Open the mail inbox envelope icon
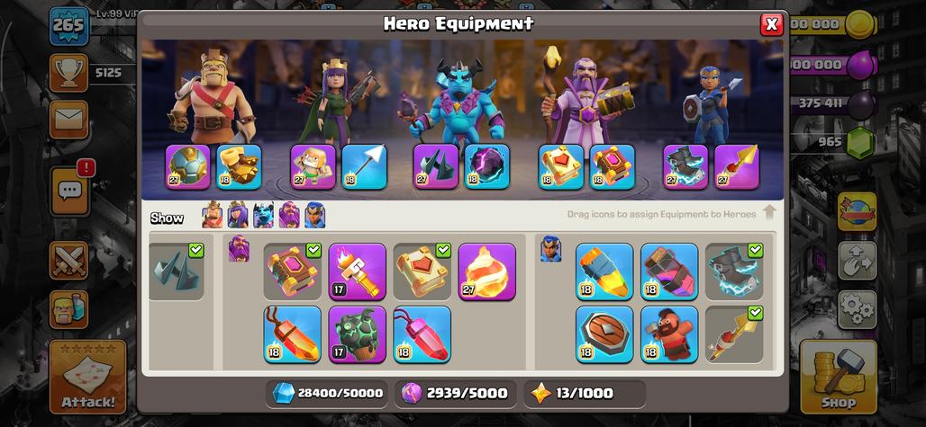This screenshot has width=926, height=427. tap(69, 120)
